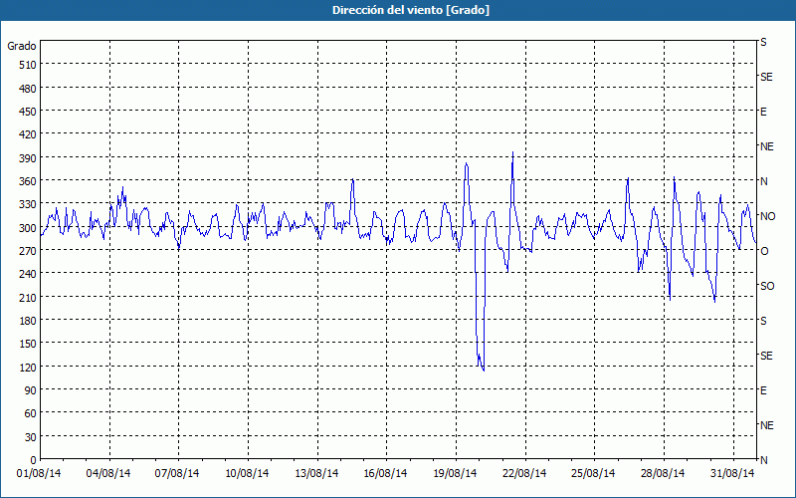
Task: Select the 180 degree label
Action: 29,321
